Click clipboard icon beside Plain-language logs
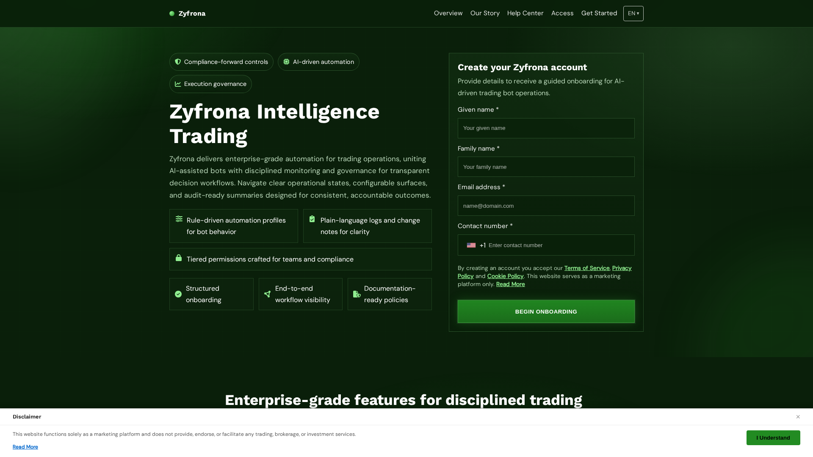This screenshot has width=813, height=457. tap(312, 219)
